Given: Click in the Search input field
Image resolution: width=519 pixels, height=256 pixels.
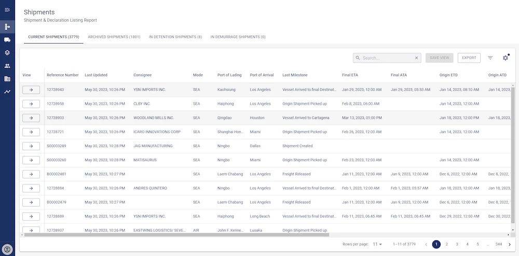Looking at the screenshot, I should coord(387,58).
